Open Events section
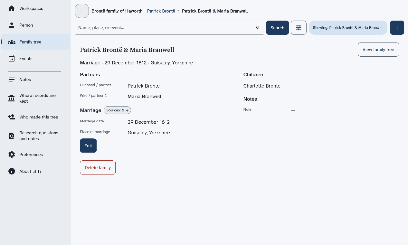Image resolution: width=408 pixels, height=245 pixels. tap(35, 59)
